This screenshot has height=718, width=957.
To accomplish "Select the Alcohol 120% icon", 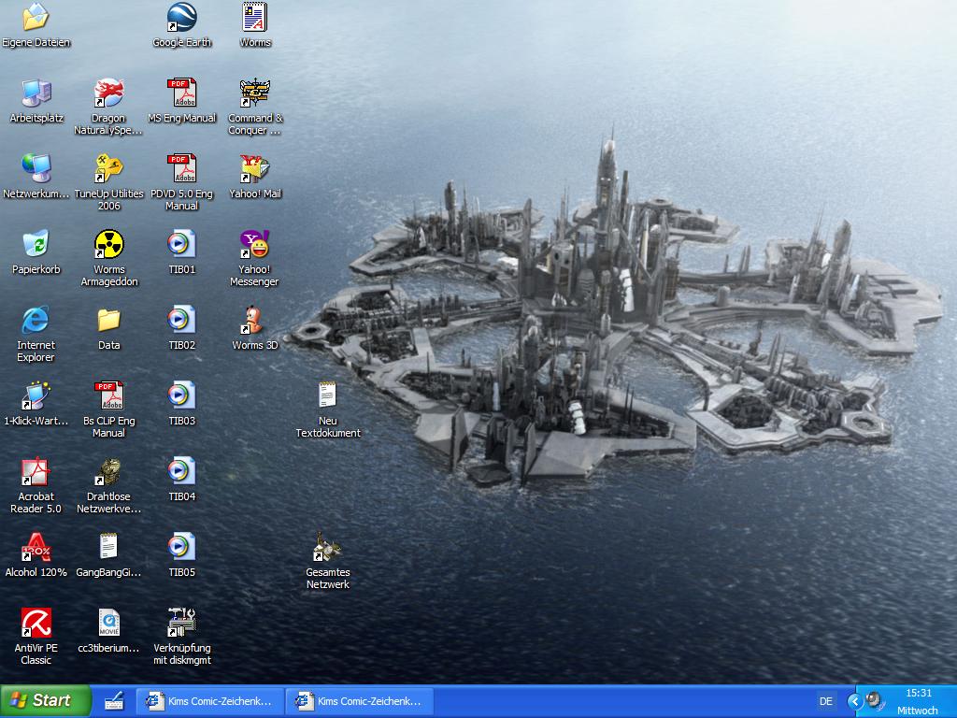I will 36,548.
